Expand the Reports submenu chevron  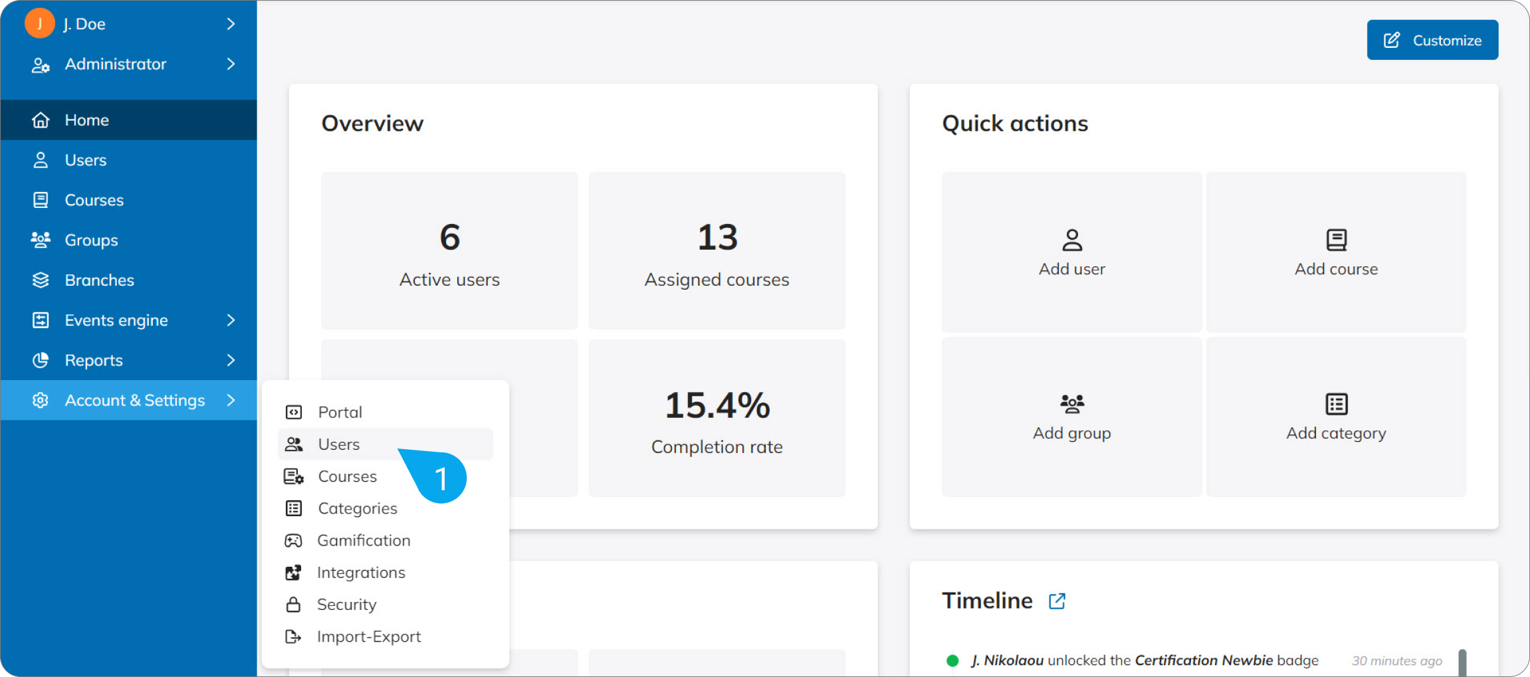pos(231,360)
